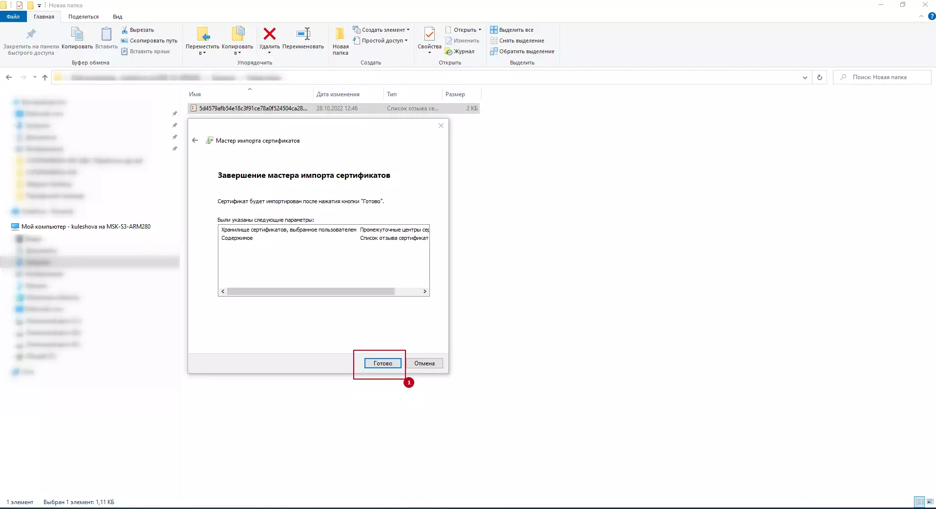Collapse the ribbon with the chevron

tap(921, 16)
